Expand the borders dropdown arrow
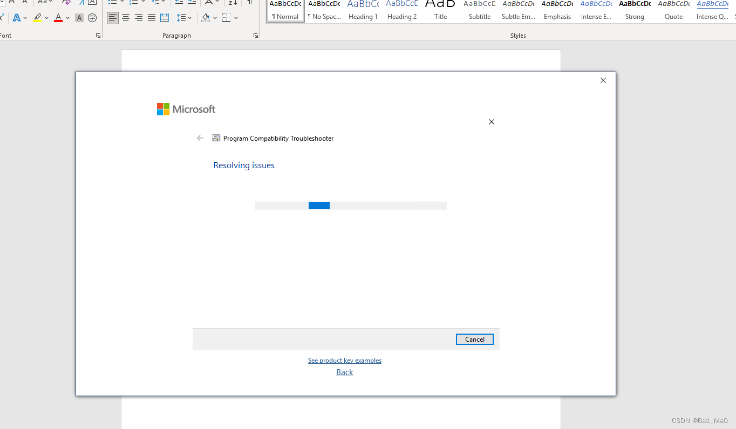The width and height of the screenshot is (736, 429). coord(236,18)
